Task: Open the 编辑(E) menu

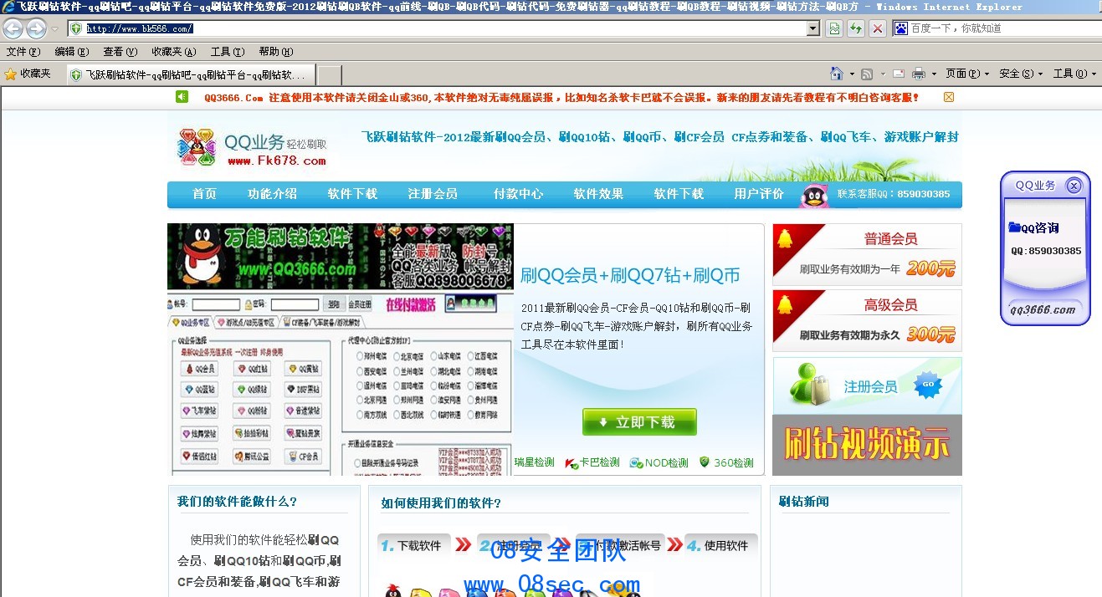Action: pyautogui.click(x=72, y=52)
